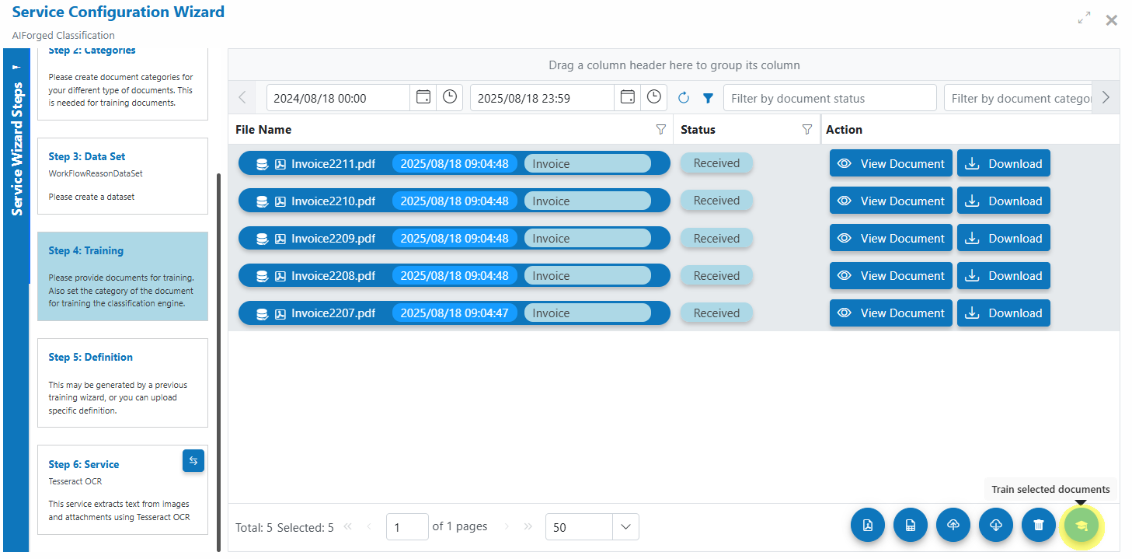1132x559 pixels.
Task: Go to Step 2: Categories
Action: click(x=123, y=84)
